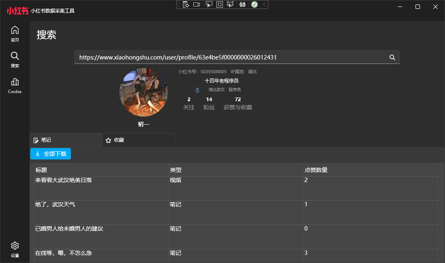
Task: Select row titled 在线等，嗯，不怎么急
Action: click(236, 256)
